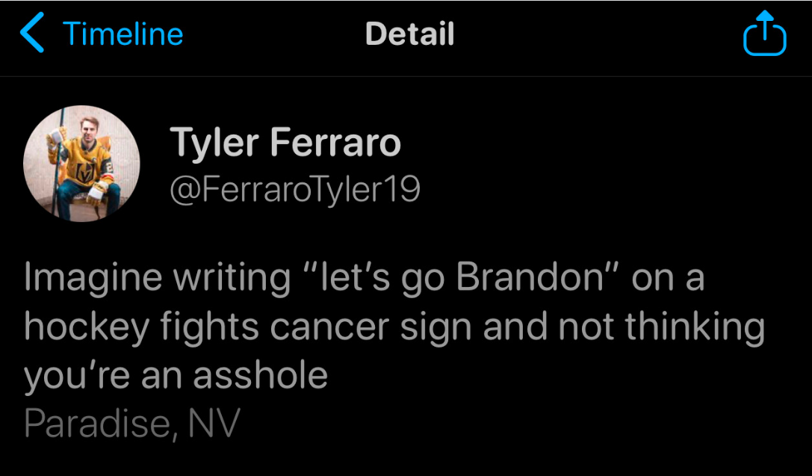The width and height of the screenshot is (812, 476).
Task: Tap the words "Imagine writing" in tweet
Action: pos(157,278)
